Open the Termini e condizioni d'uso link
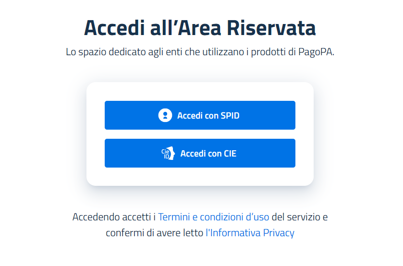Screen dimensions: 403x266 (213, 217)
